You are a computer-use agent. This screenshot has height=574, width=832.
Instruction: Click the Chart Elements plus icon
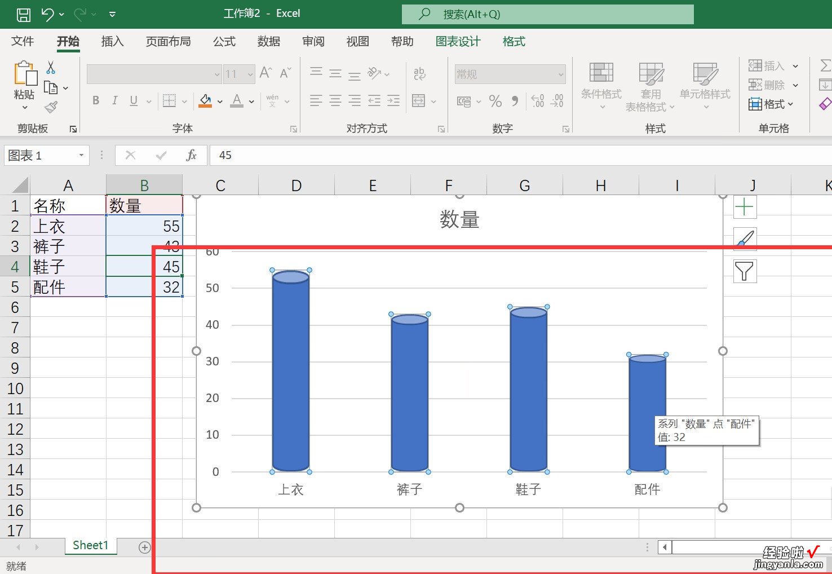coord(745,207)
